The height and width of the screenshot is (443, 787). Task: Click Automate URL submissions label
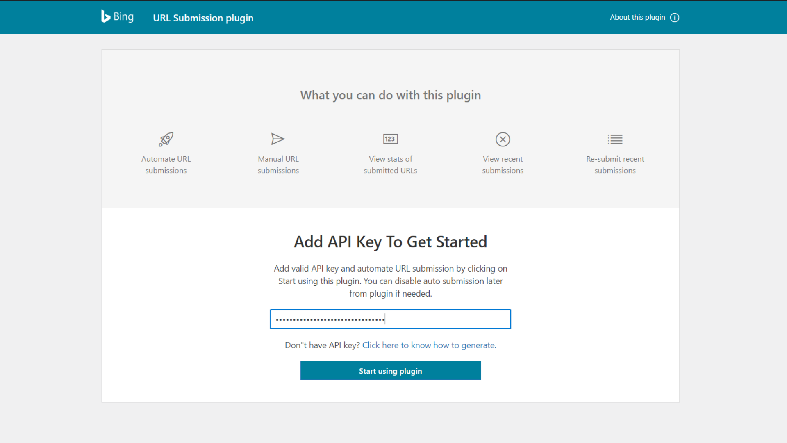tap(166, 164)
